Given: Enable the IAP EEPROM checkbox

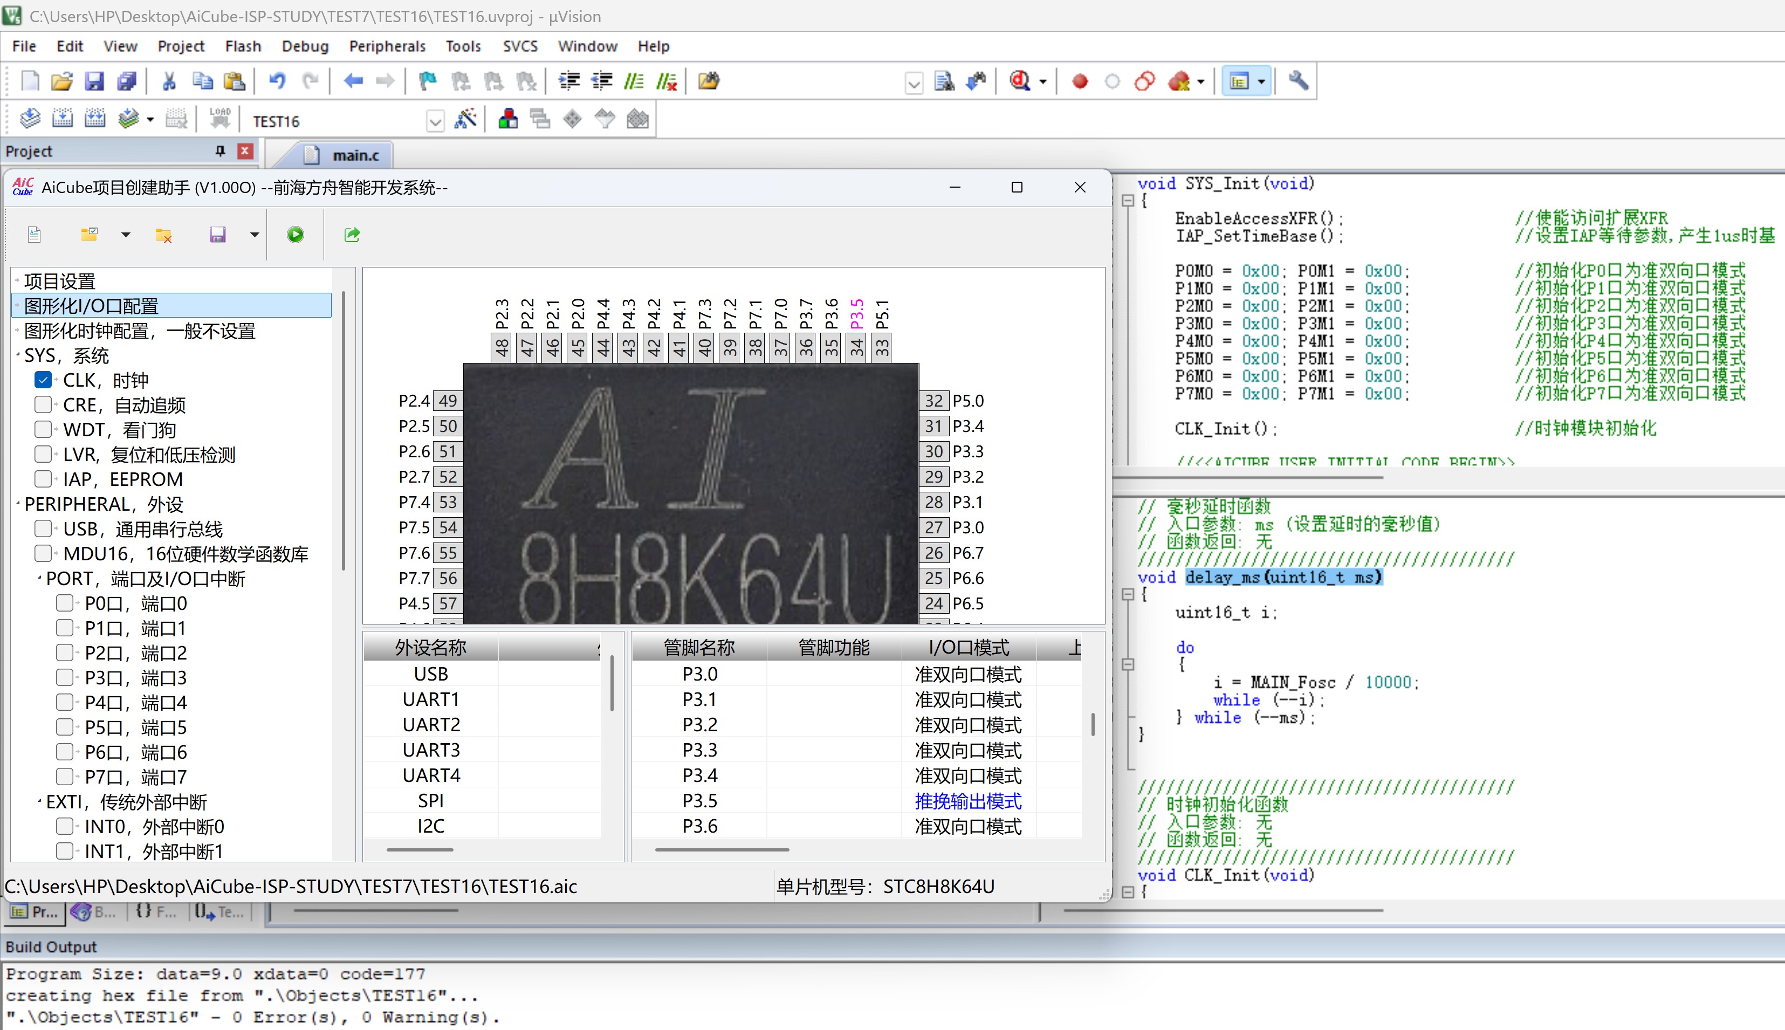Looking at the screenshot, I should [x=43, y=479].
